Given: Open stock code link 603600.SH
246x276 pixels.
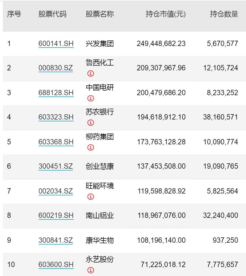Looking at the screenshot, I should coord(56,265).
